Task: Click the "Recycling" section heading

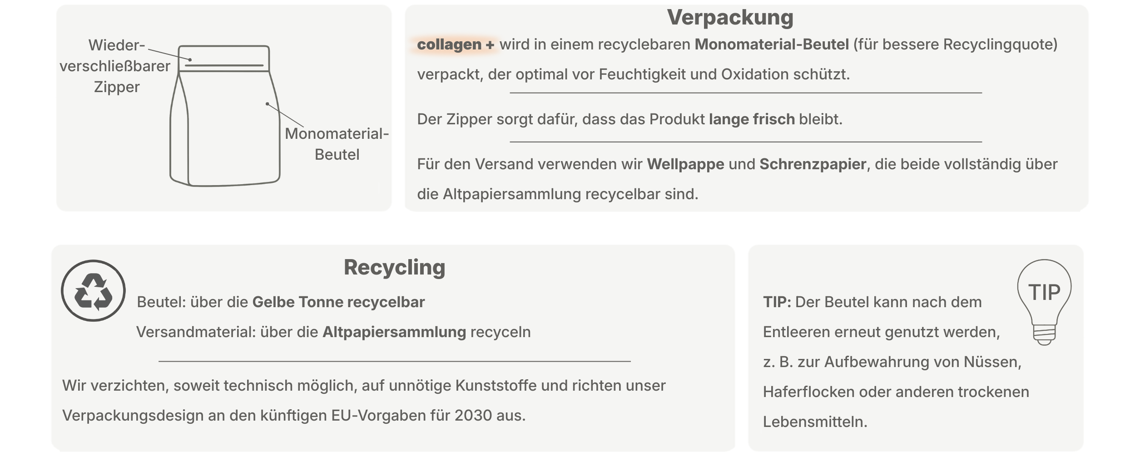Action: tap(394, 267)
